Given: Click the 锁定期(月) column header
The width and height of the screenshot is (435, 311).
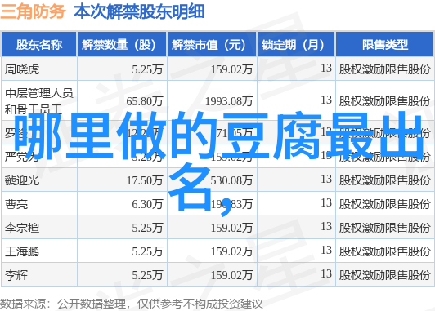Looking at the screenshot, I should pyautogui.click(x=296, y=45).
